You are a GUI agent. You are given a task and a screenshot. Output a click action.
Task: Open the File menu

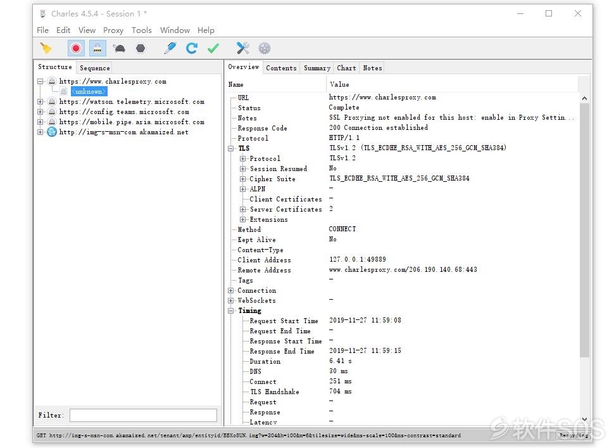click(42, 30)
